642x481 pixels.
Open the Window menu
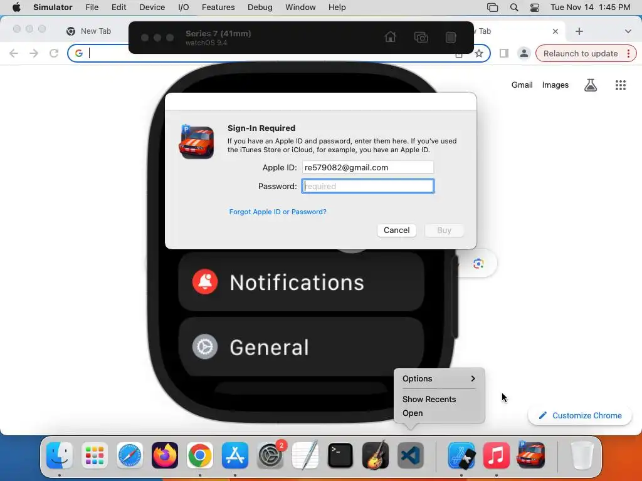click(x=300, y=8)
